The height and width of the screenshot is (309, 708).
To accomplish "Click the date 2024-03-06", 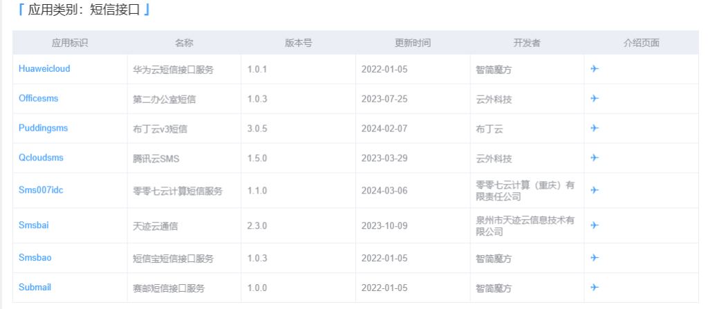I will pos(384,191).
